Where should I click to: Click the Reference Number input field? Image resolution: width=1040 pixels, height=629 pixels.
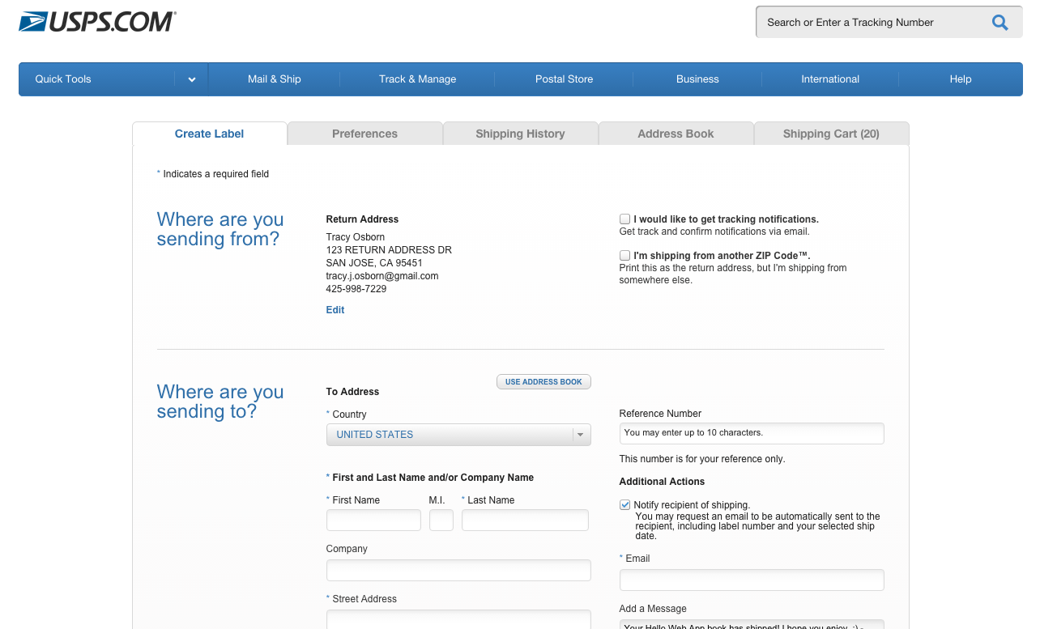[752, 433]
